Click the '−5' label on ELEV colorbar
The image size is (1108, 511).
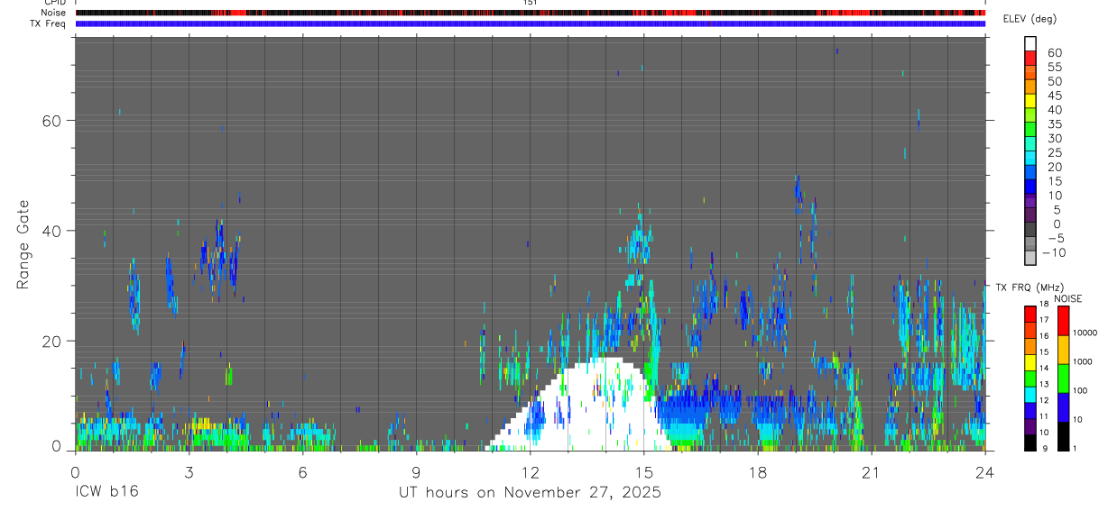point(1055,239)
